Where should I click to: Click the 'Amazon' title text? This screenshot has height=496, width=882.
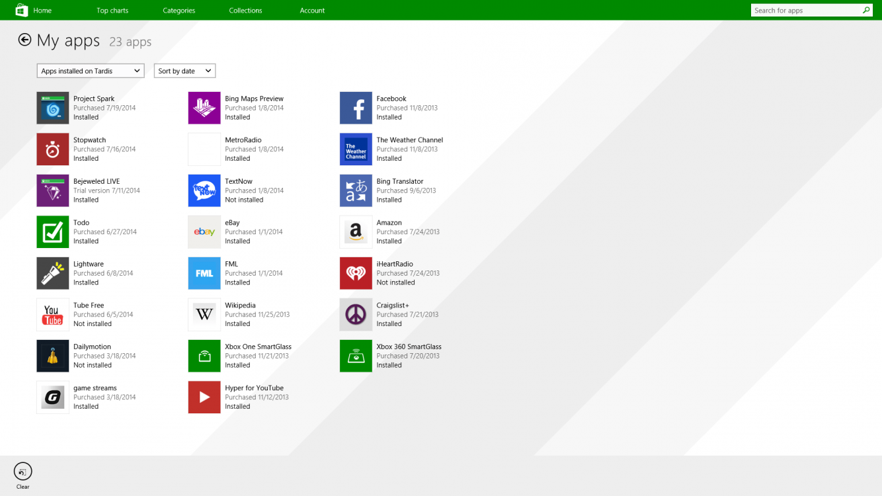click(x=389, y=223)
